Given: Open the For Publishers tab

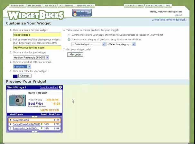Looking at the screenshot, I should click(x=134, y=5).
